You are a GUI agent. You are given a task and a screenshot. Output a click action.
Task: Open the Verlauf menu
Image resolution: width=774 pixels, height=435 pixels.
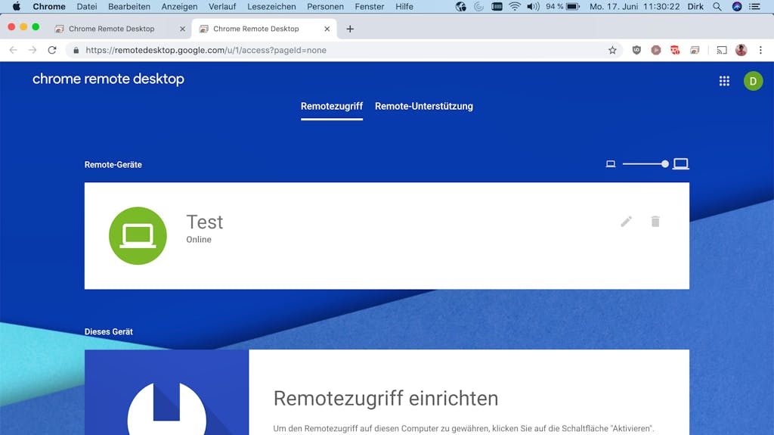pyautogui.click(x=222, y=6)
